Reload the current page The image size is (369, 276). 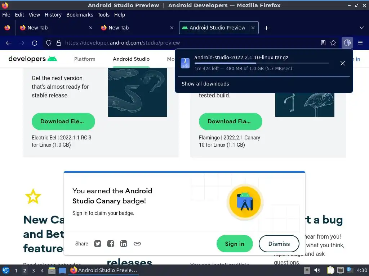(35, 43)
